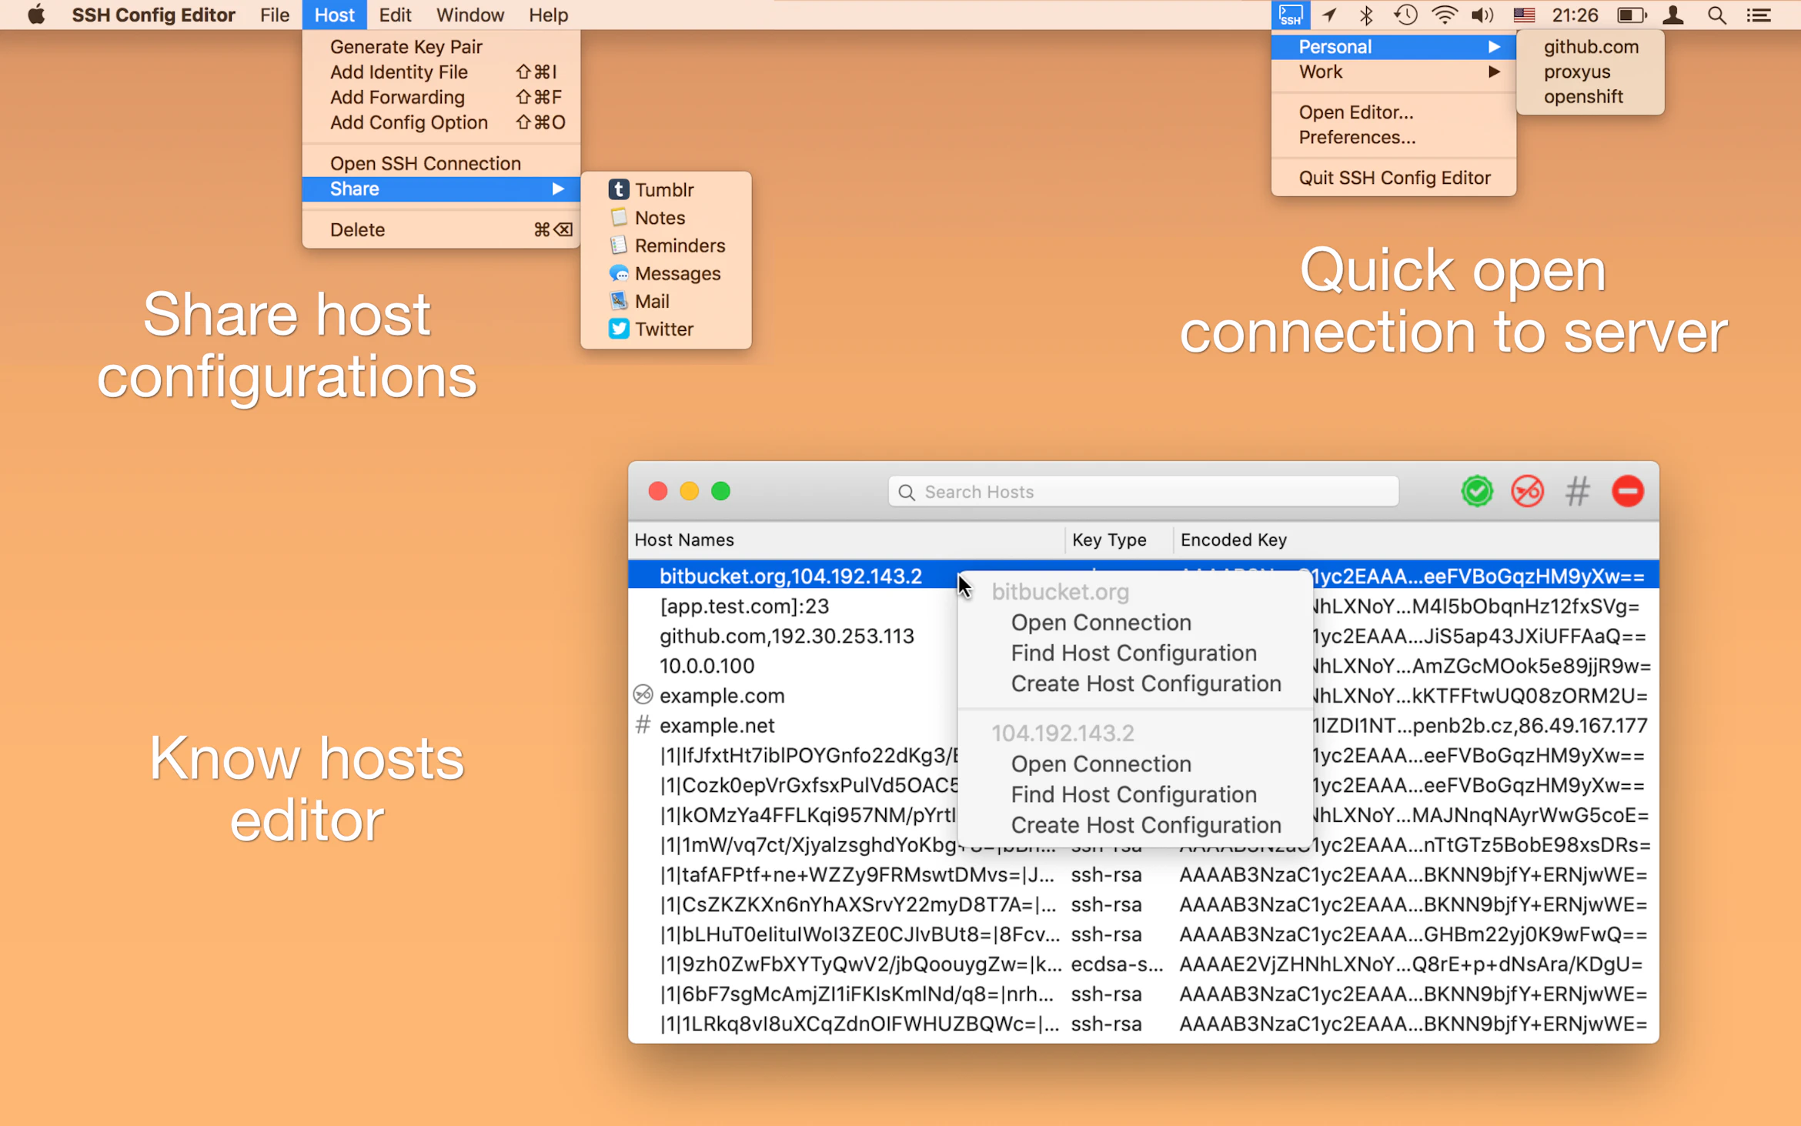1801x1126 pixels.
Task: Choose Add Forwarding
Action: point(441,97)
